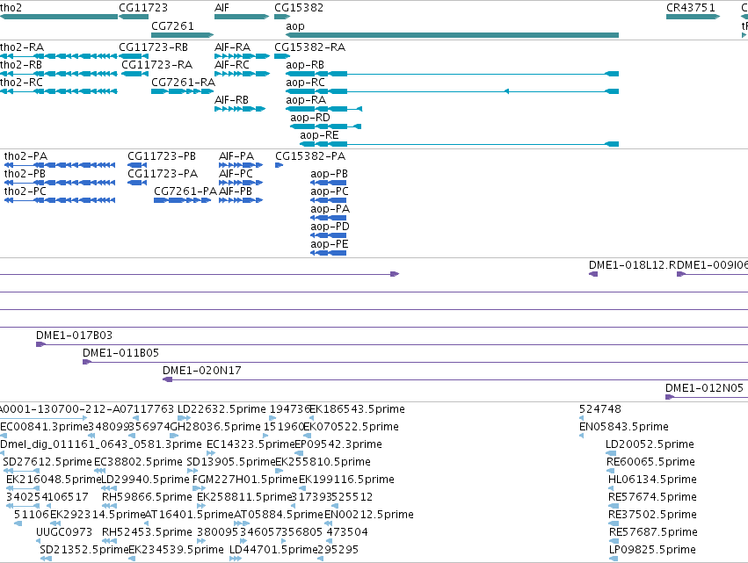Click protein CG15382-PA

tap(279, 165)
